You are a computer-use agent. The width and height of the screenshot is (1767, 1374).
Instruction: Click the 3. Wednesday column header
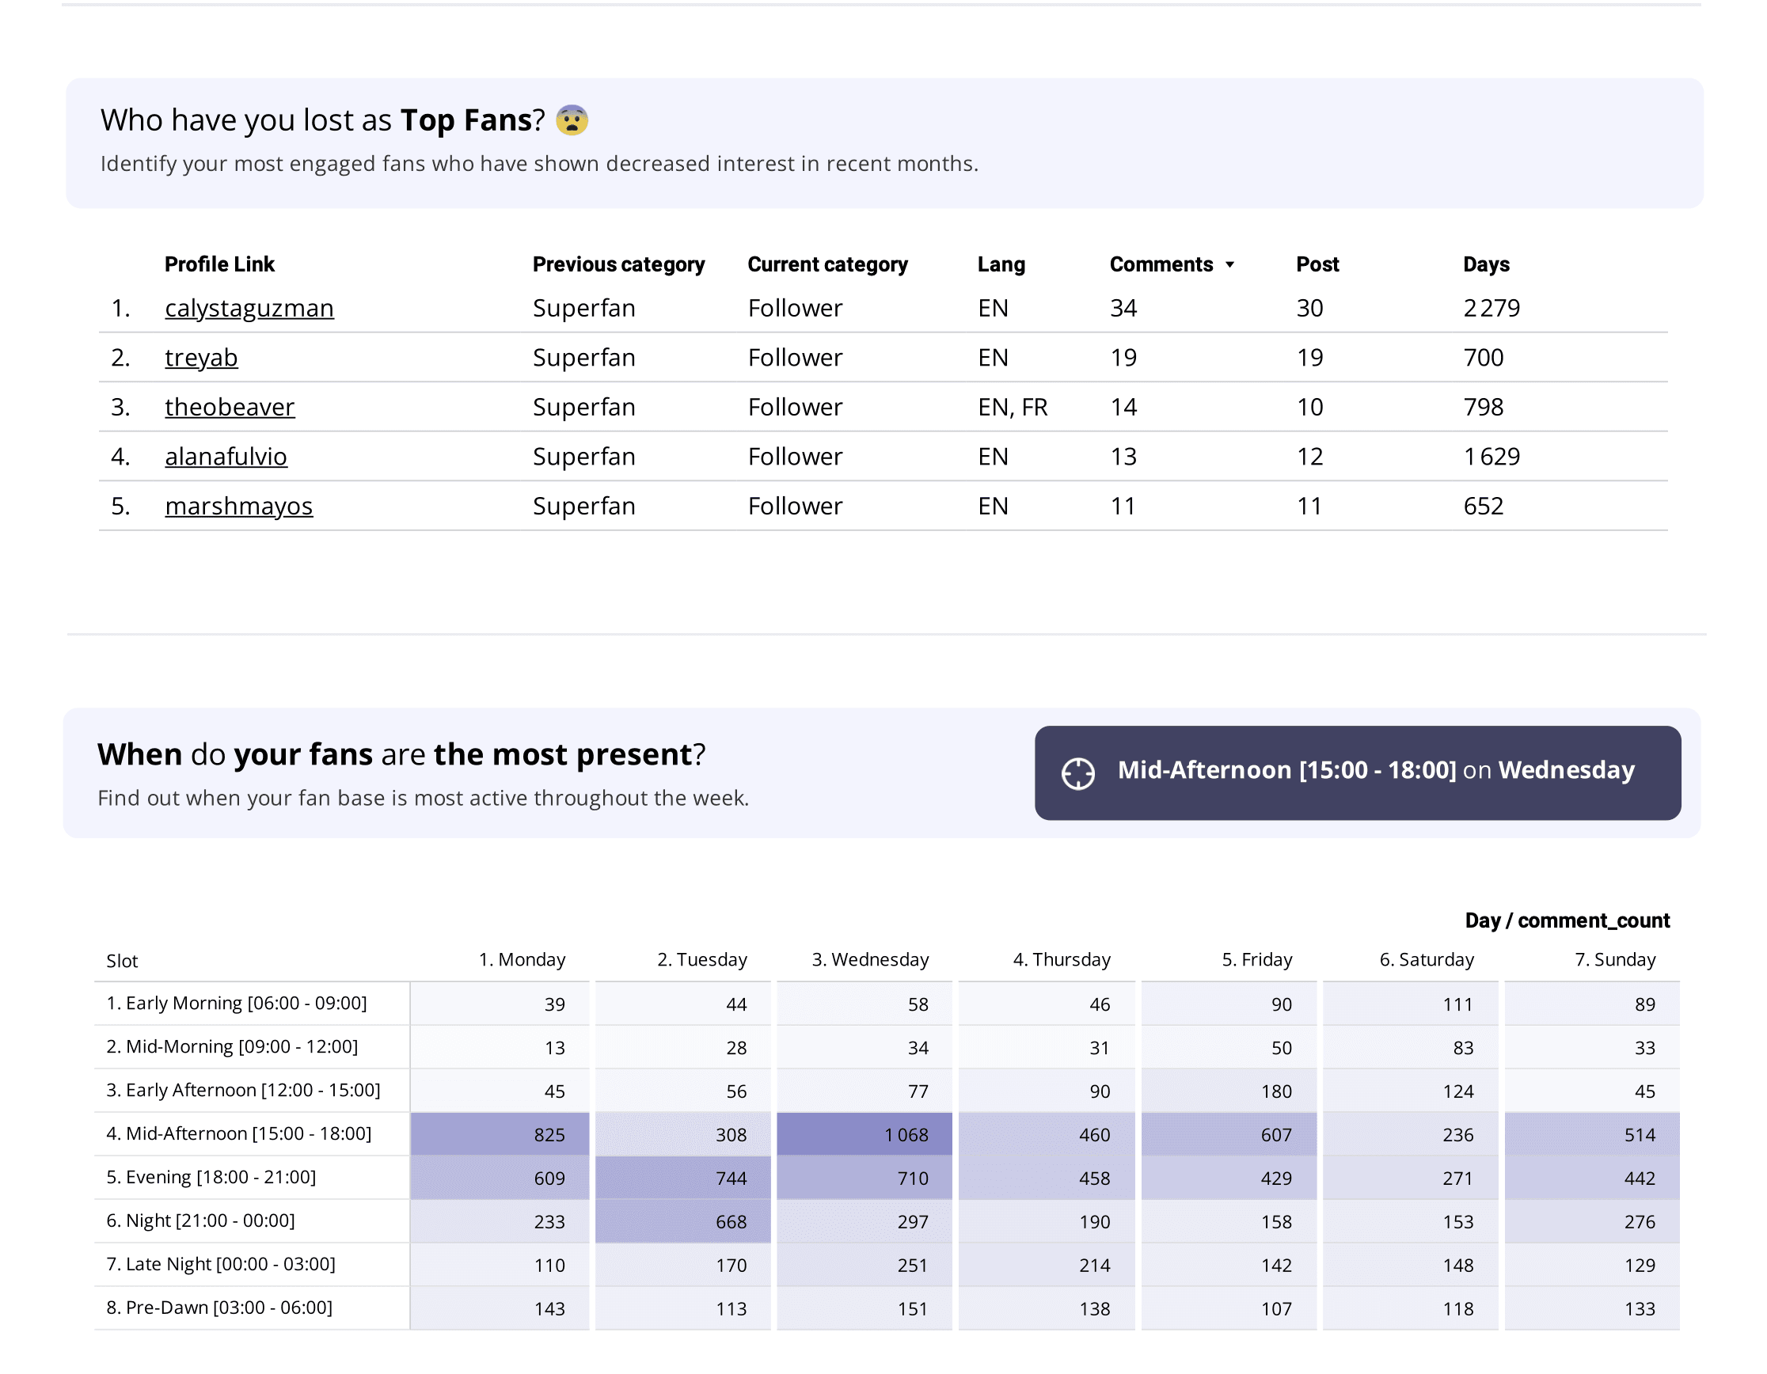pyautogui.click(x=871, y=960)
